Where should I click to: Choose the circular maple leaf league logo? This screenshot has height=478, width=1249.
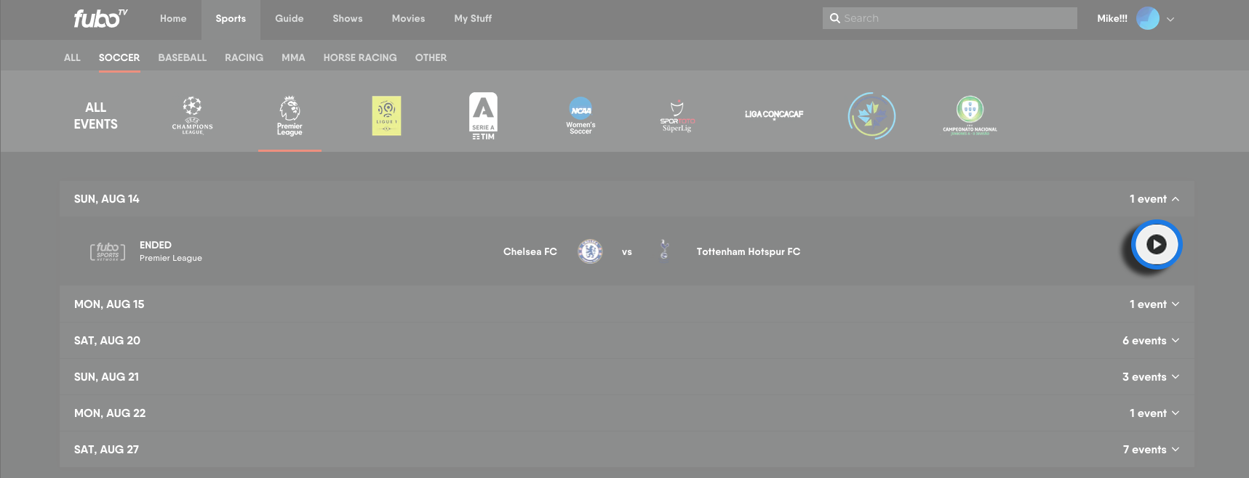871,116
